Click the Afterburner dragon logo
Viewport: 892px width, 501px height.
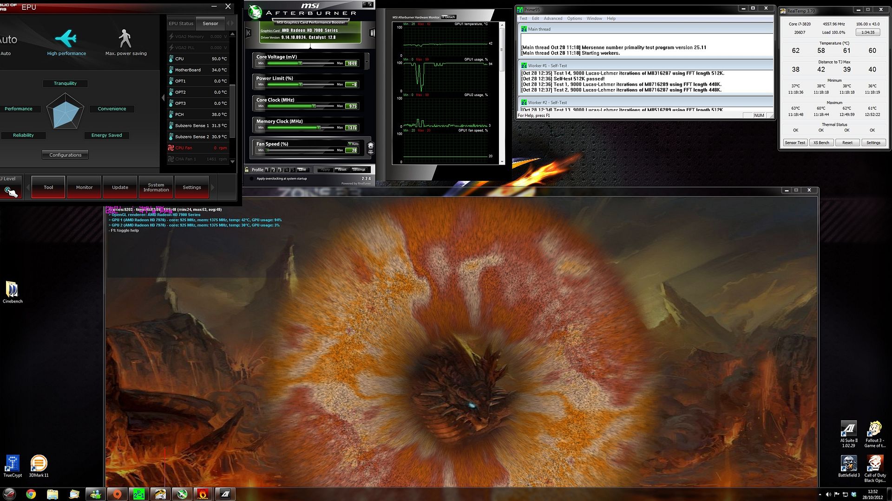pos(255,12)
